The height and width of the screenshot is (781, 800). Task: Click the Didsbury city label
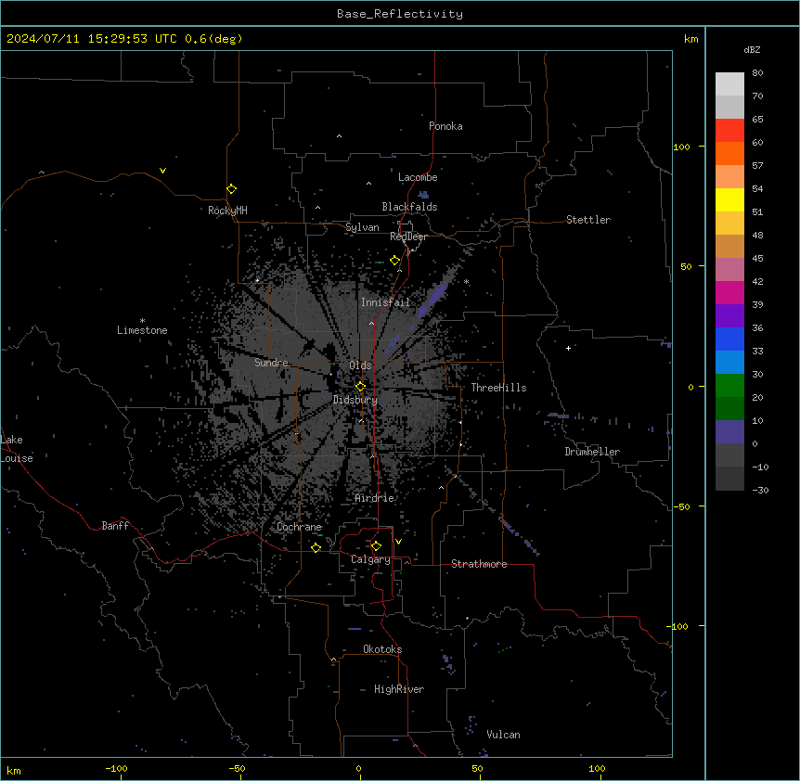[x=355, y=400]
